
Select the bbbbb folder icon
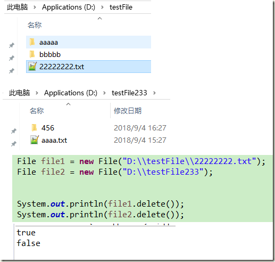click(32, 54)
